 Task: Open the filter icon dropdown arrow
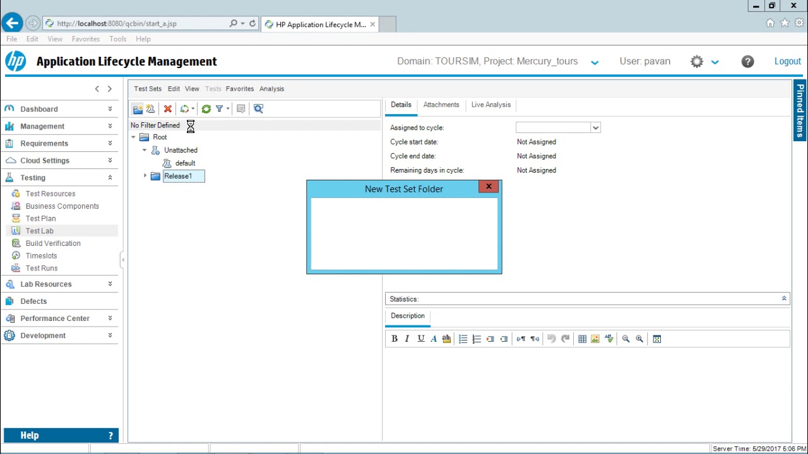[228, 109]
